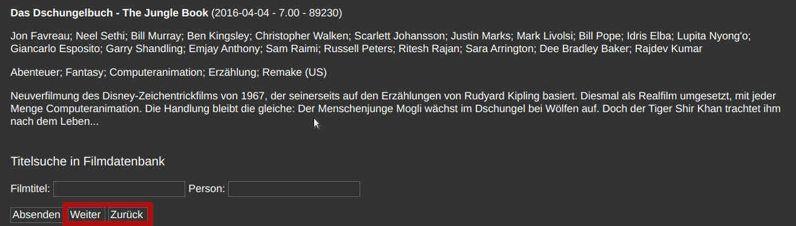Click the Filmtitel label
796x226 pixels.
tap(30, 189)
